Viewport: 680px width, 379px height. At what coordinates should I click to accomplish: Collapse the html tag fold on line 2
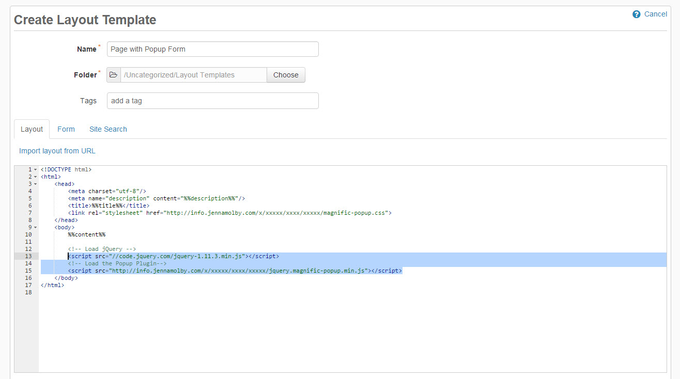click(35, 177)
